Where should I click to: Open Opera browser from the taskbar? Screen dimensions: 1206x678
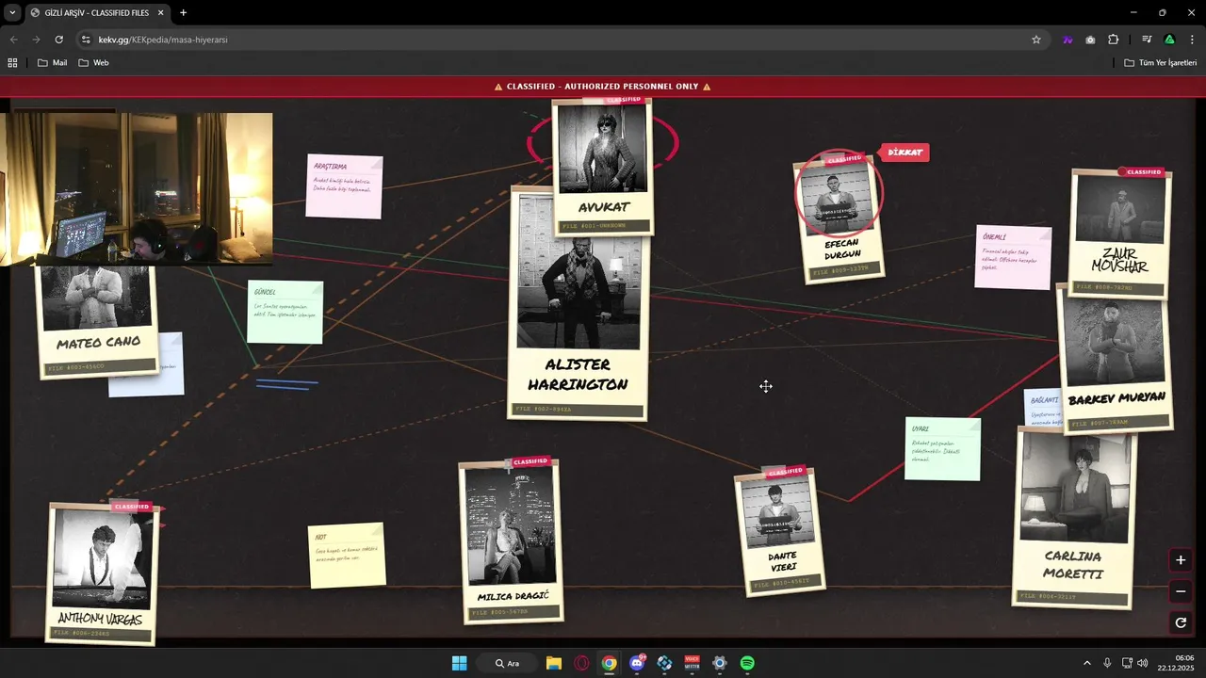(x=581, y=663)
